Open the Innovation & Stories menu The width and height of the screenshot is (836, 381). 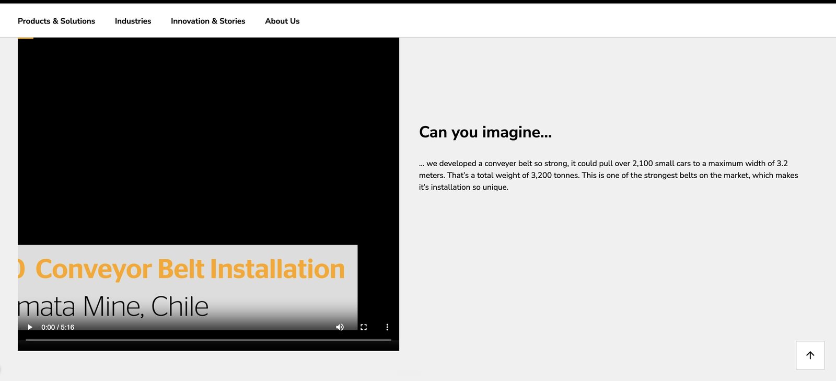tap(208, 21)
